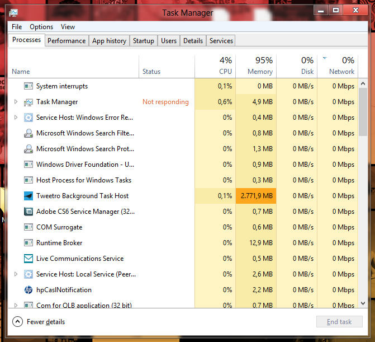Click the Task Manager process row icon

click(29, 102)
